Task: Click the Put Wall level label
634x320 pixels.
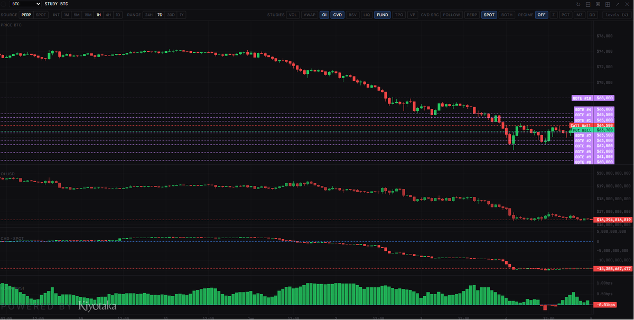Action: pos(582,130)
